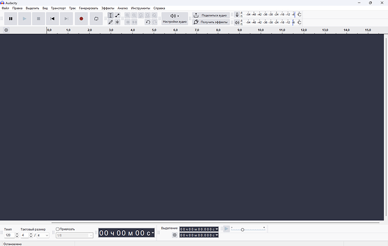Viewport: 388px width, 246px height.
Task: Decrease tempo with the down arrow
Action: click(17, 236)
